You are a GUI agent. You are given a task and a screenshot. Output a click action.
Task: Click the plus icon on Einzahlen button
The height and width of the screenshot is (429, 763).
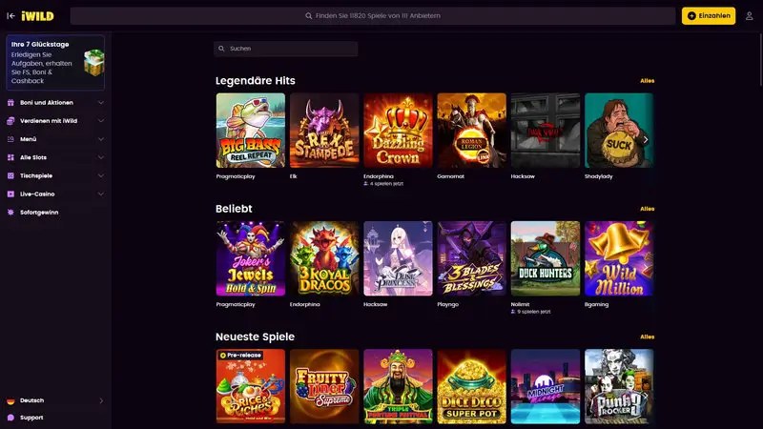click(x=691, y=16)
